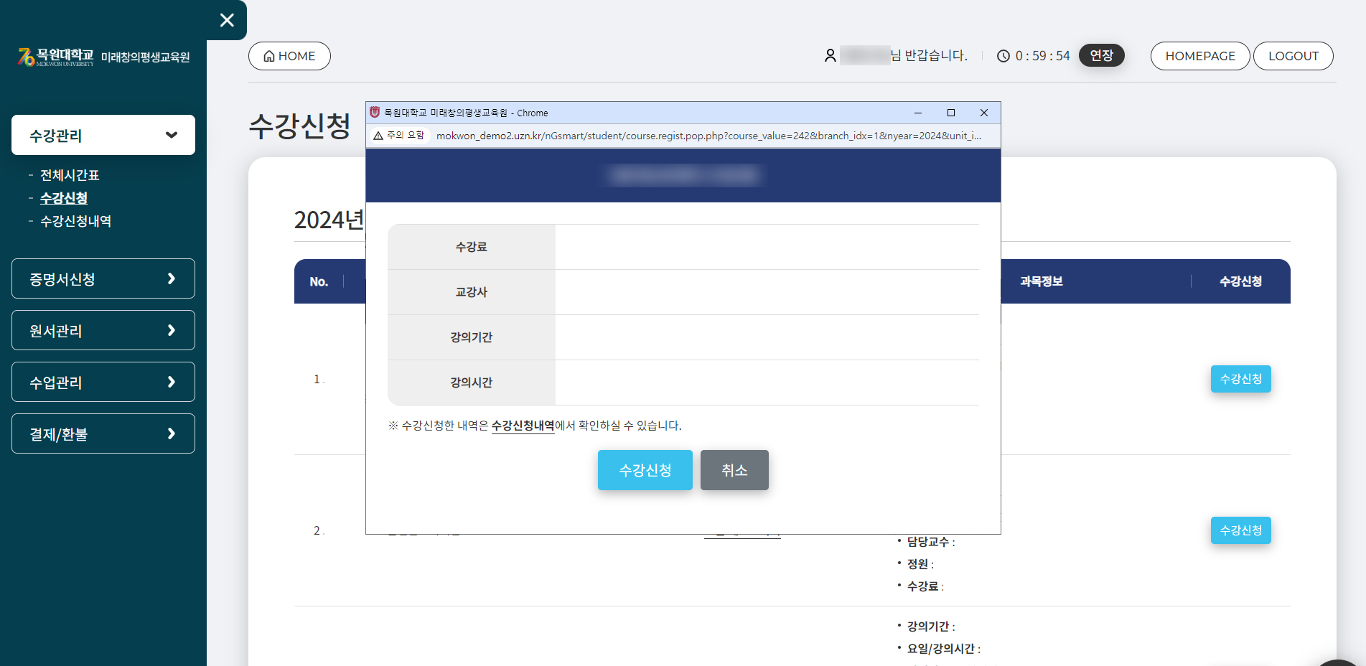
Task: Click the No. column header
Action: click(319, 282)
